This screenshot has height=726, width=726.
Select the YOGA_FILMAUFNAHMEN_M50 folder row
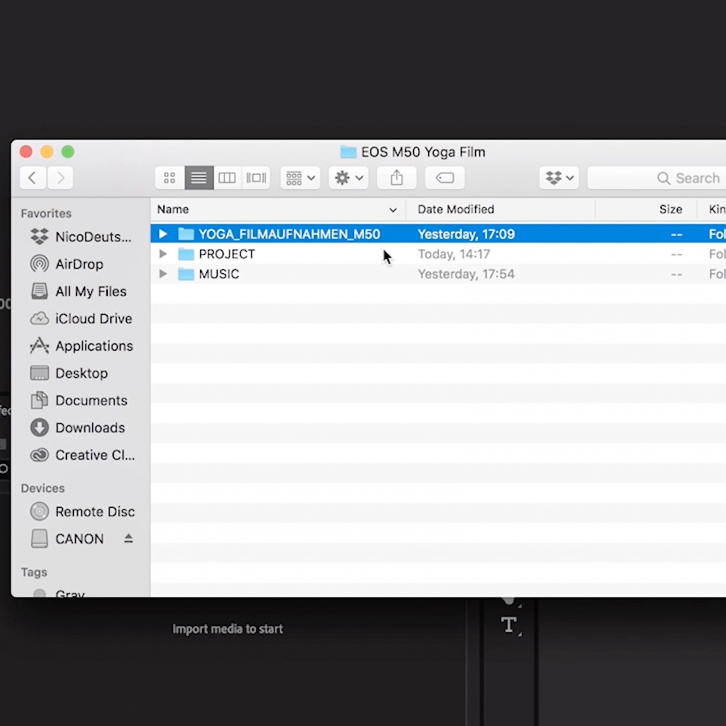[438, 234]
